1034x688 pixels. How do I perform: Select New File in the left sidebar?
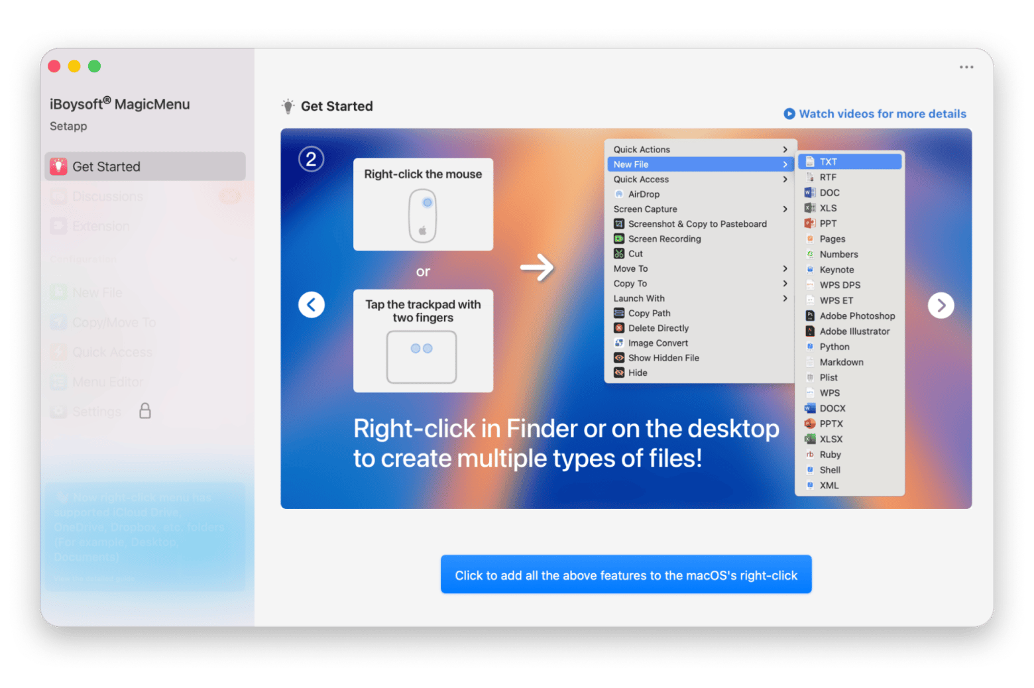(x=145, y=292)
